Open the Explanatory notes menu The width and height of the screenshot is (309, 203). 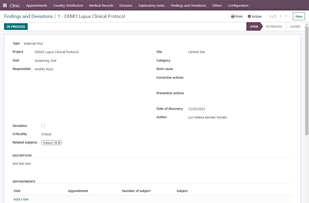[x=151, y=5]
